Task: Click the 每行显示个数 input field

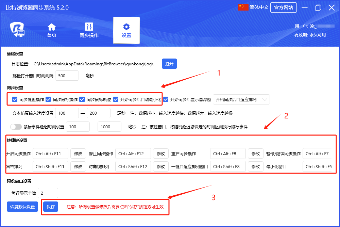Action: [x=48, y=193]
